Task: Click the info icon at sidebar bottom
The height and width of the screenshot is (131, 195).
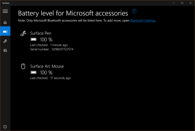Action: 5,126
